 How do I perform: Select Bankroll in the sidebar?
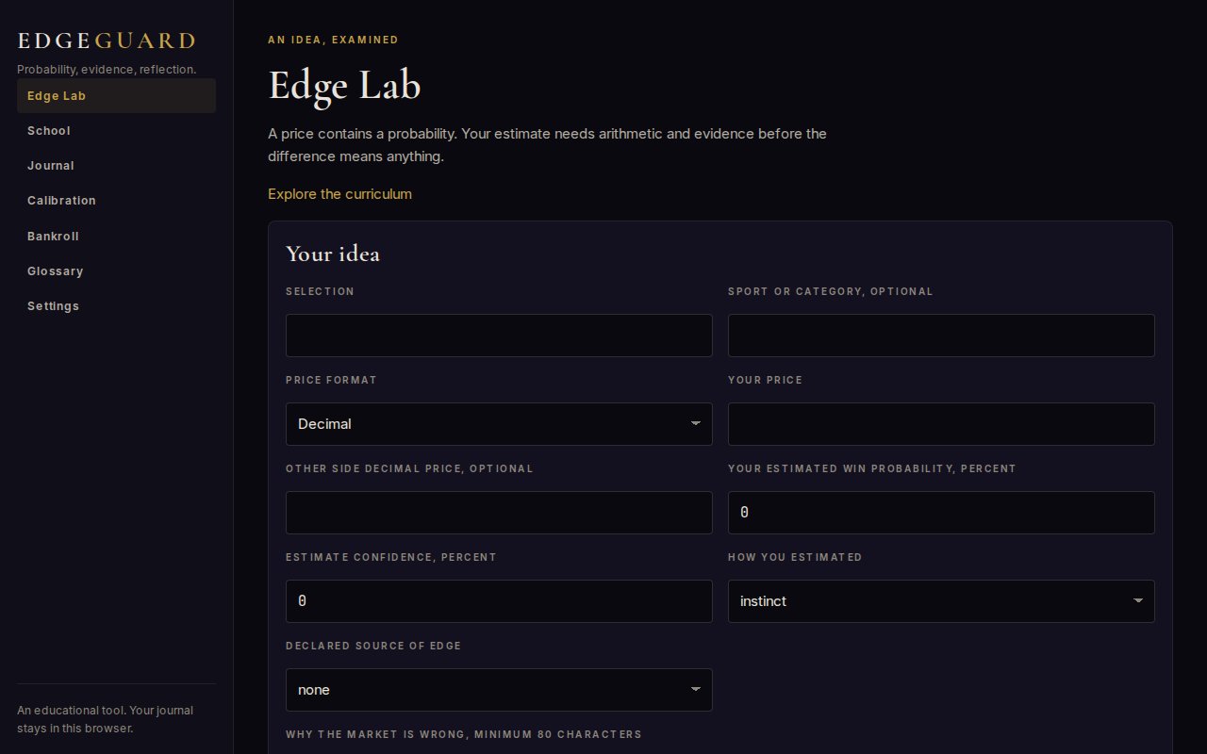coord(116,236)
